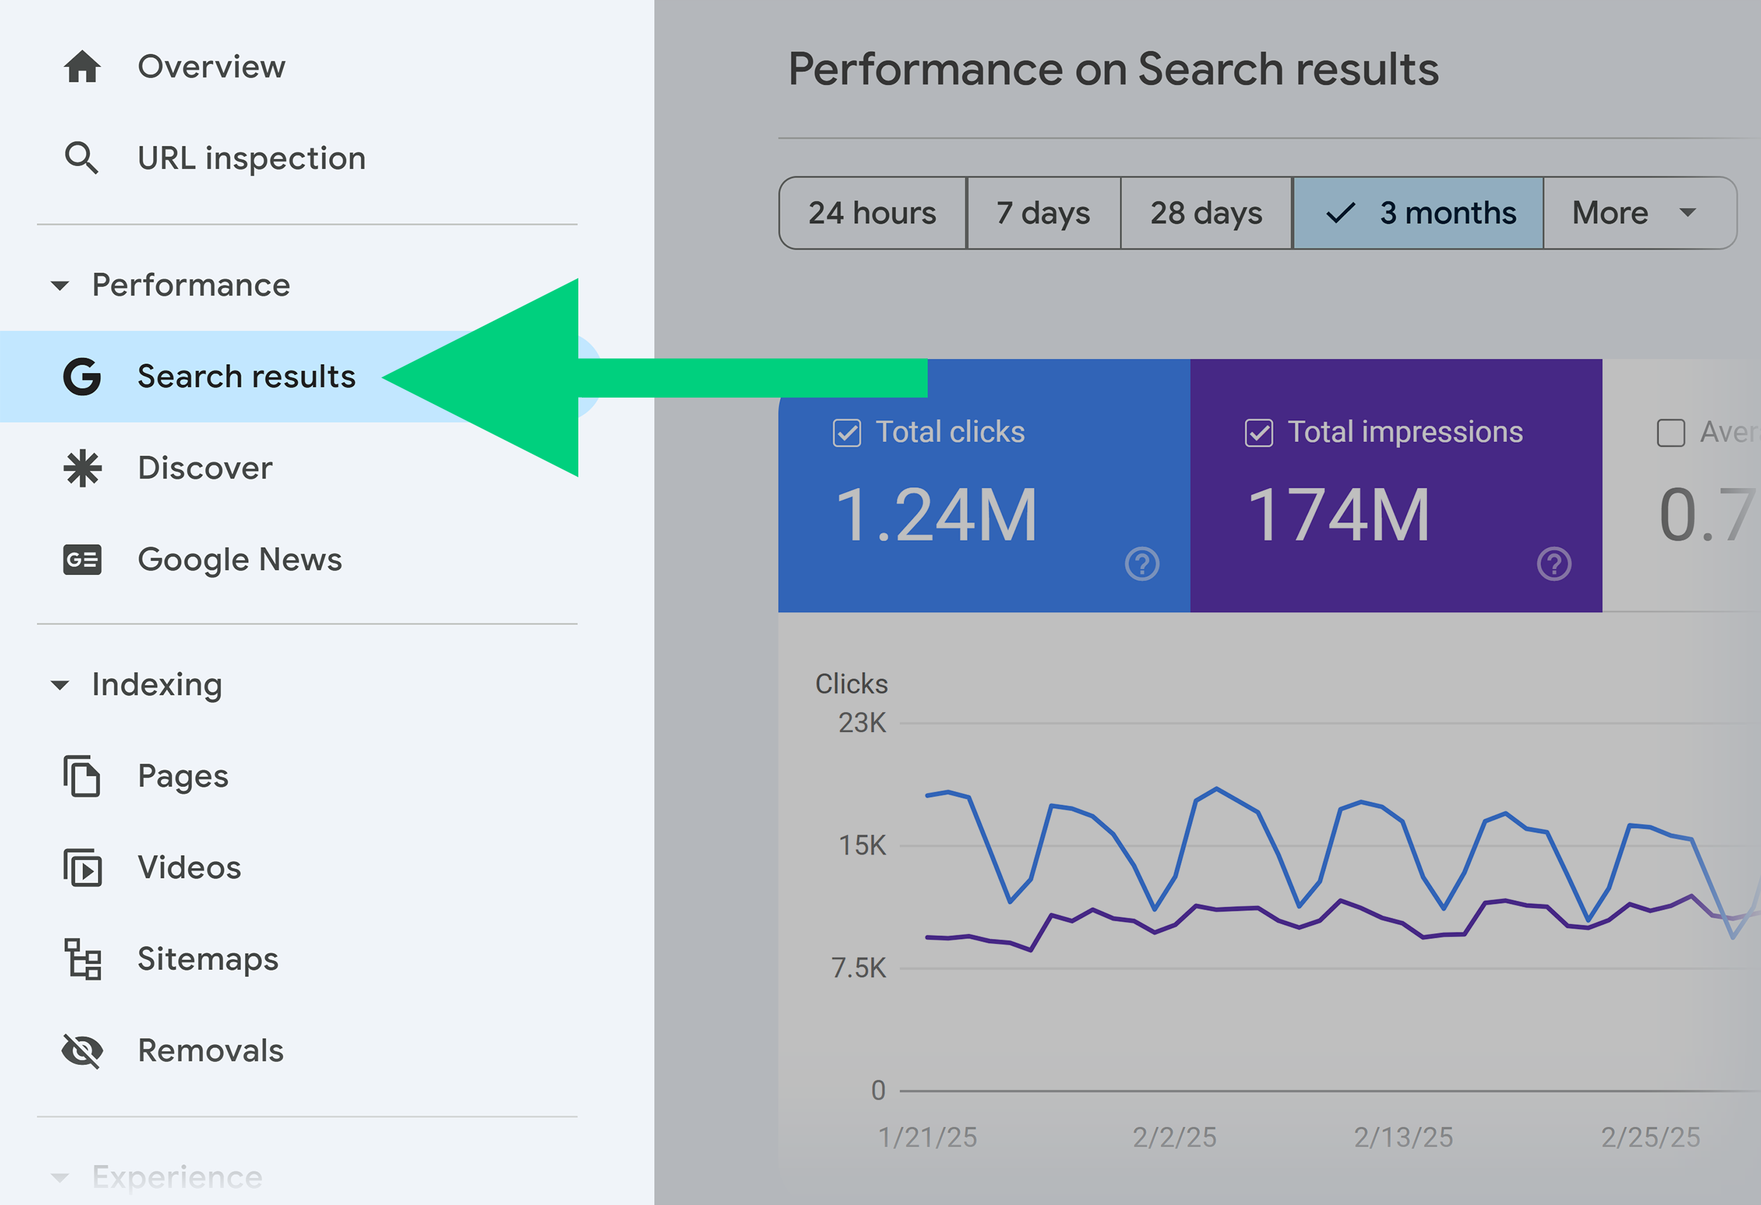Open the More date range dropdown
Screen dimensions: 1761x1205
(1640, 213)
